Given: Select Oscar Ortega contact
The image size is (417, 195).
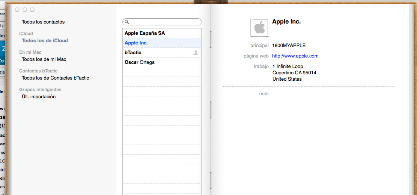Looking at the screenshot, I should 162,62.
